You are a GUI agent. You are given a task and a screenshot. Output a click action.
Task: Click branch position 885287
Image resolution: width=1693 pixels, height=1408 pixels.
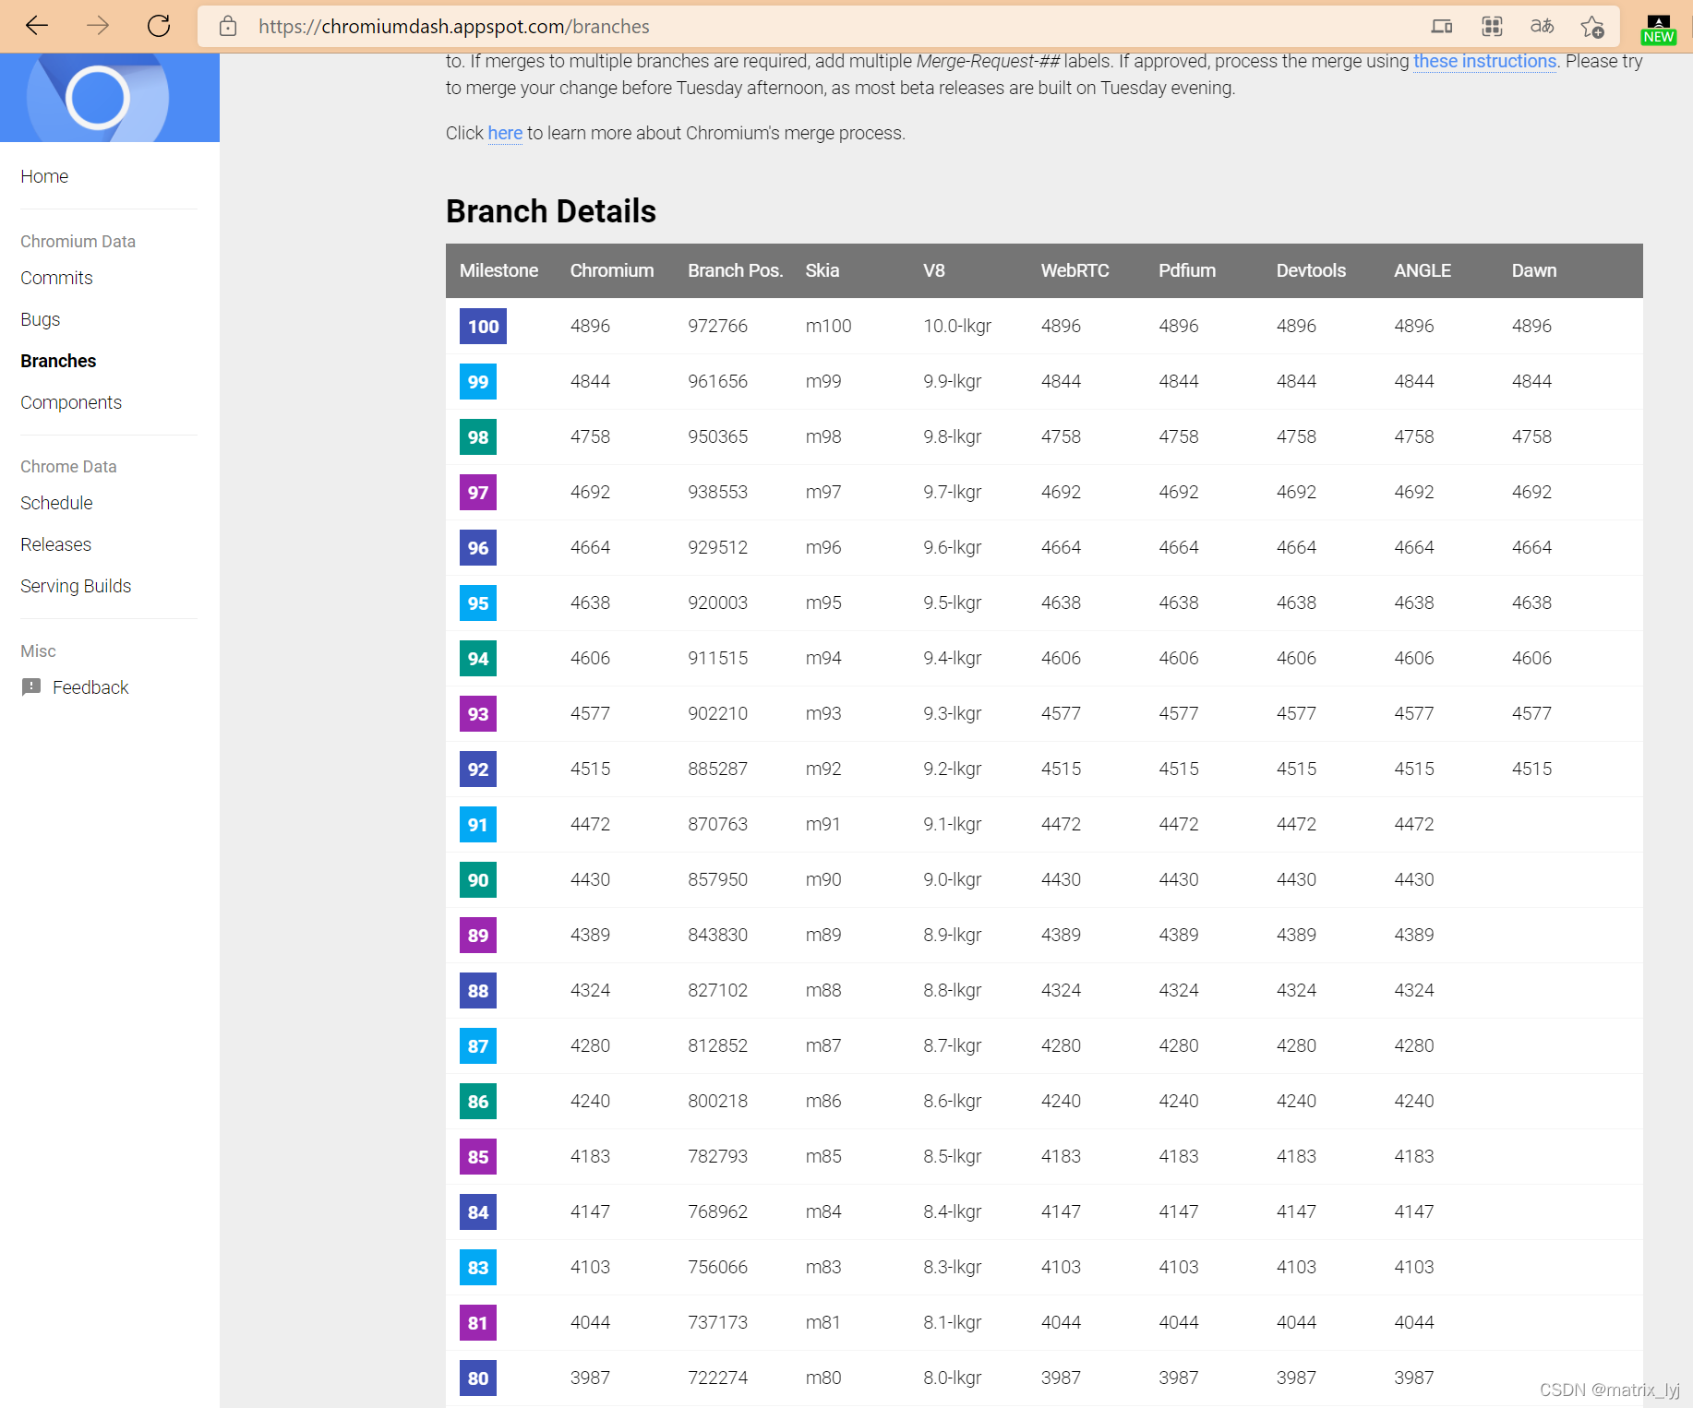tap(717, 769)
